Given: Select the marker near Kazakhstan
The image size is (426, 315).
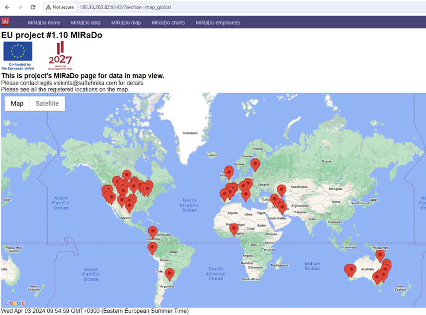Looking at the screenshot, I should click(282, 191).
